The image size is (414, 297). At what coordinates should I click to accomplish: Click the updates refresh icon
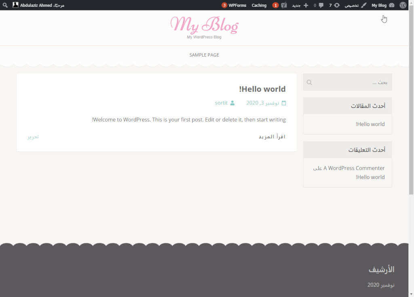tap(337, 5)
